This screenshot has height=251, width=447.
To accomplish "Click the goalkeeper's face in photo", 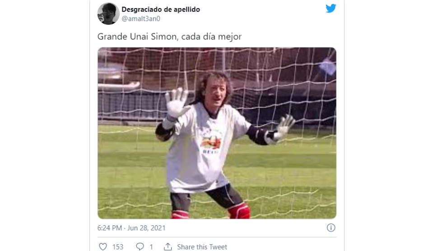I will click(x=216, y=93).
